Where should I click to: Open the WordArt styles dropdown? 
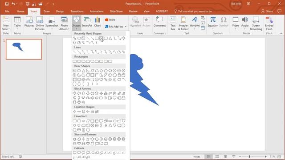195,29
